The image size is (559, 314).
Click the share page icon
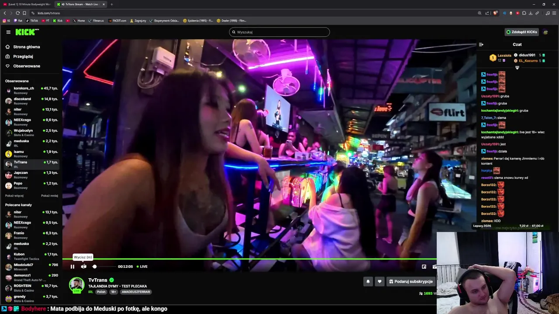[486, 13]
